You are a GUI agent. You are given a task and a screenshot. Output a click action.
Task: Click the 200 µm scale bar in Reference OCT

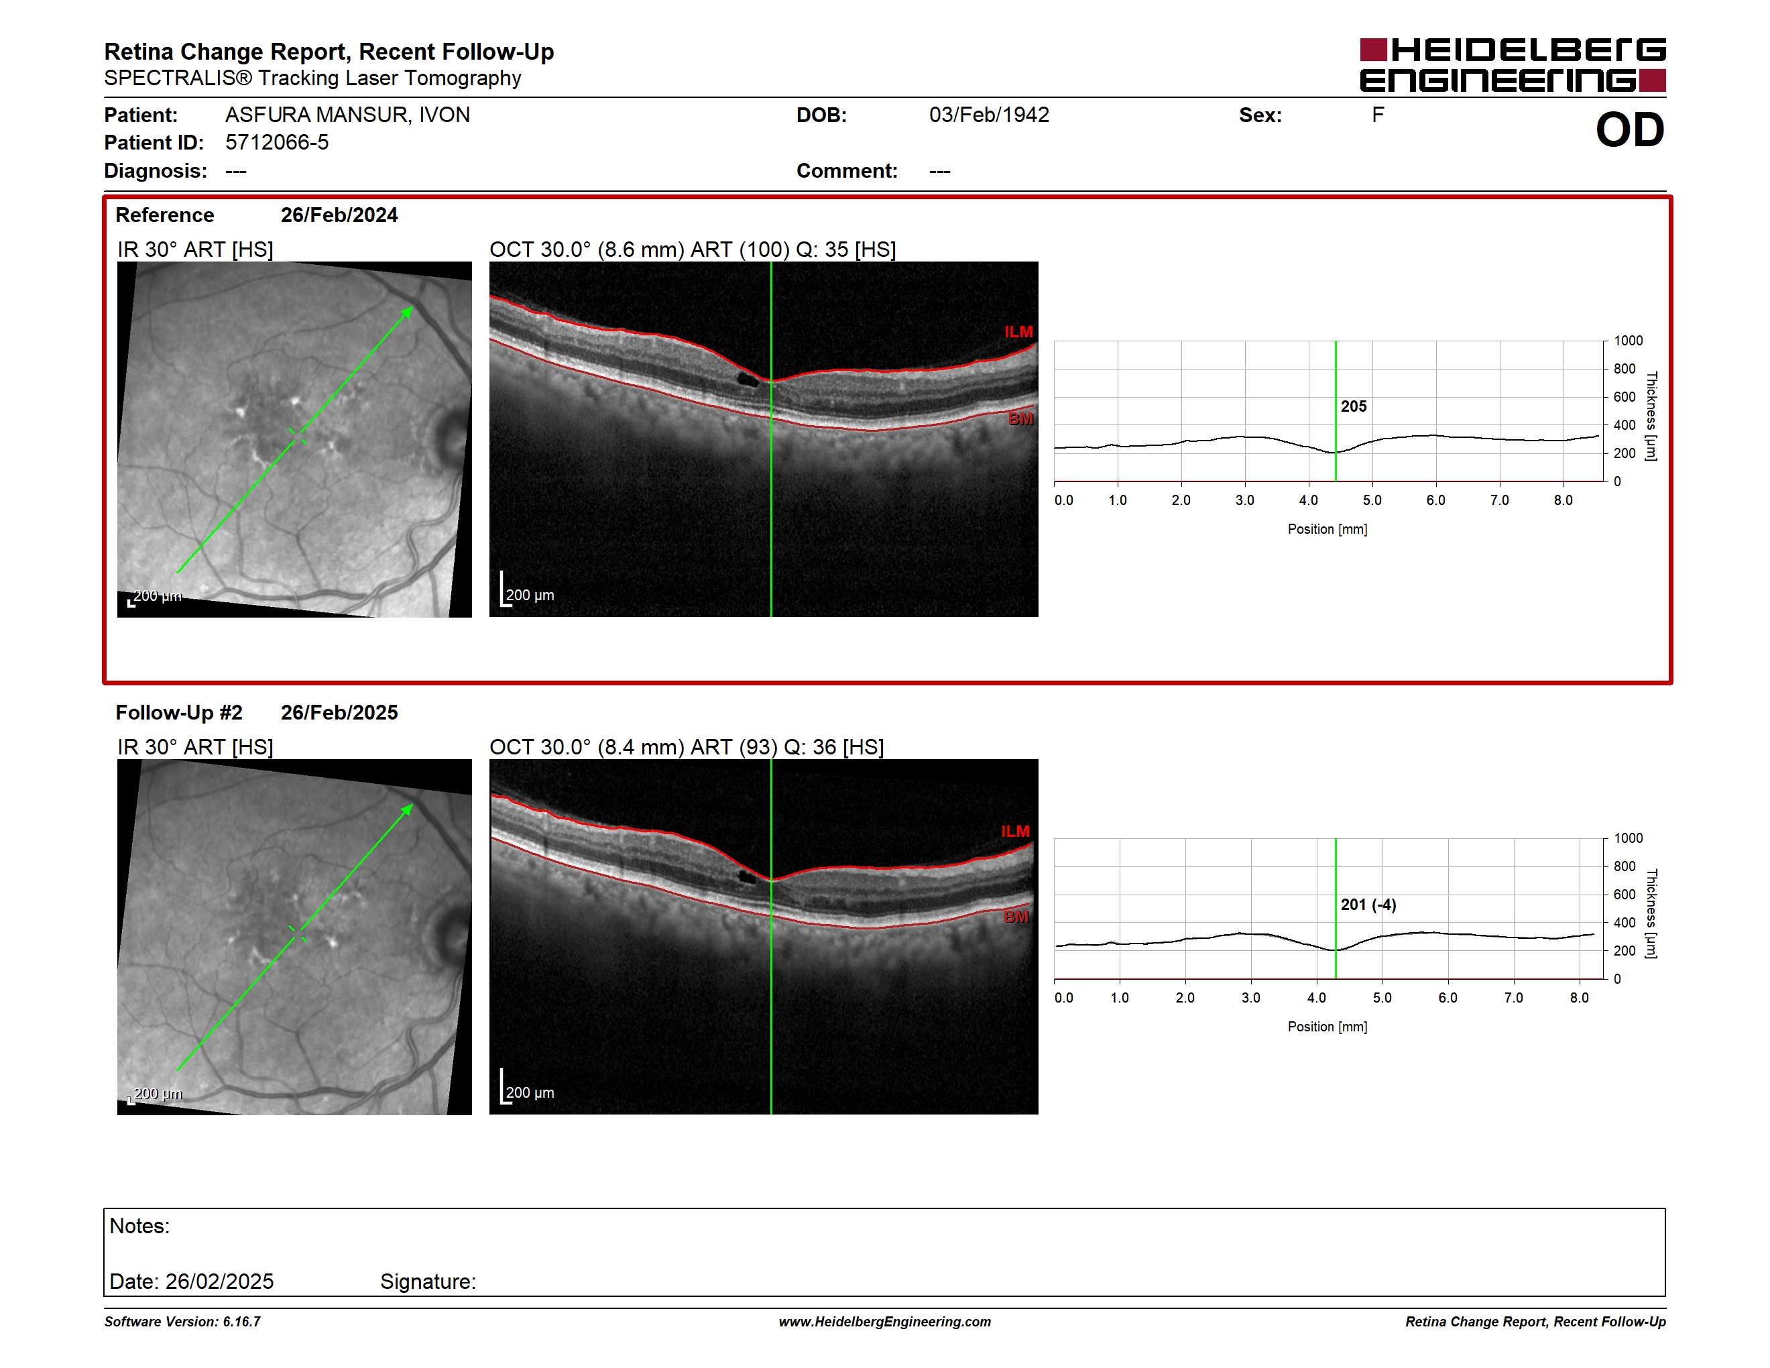[x=528, y=589]
